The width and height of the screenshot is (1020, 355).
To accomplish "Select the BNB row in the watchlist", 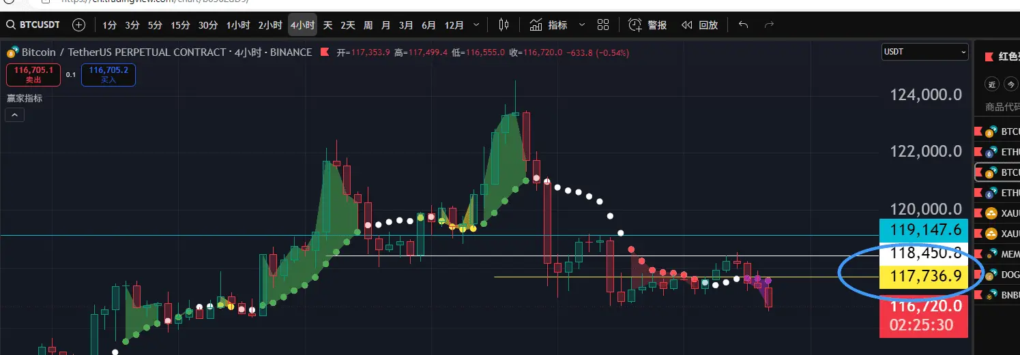I will point(997,296).
